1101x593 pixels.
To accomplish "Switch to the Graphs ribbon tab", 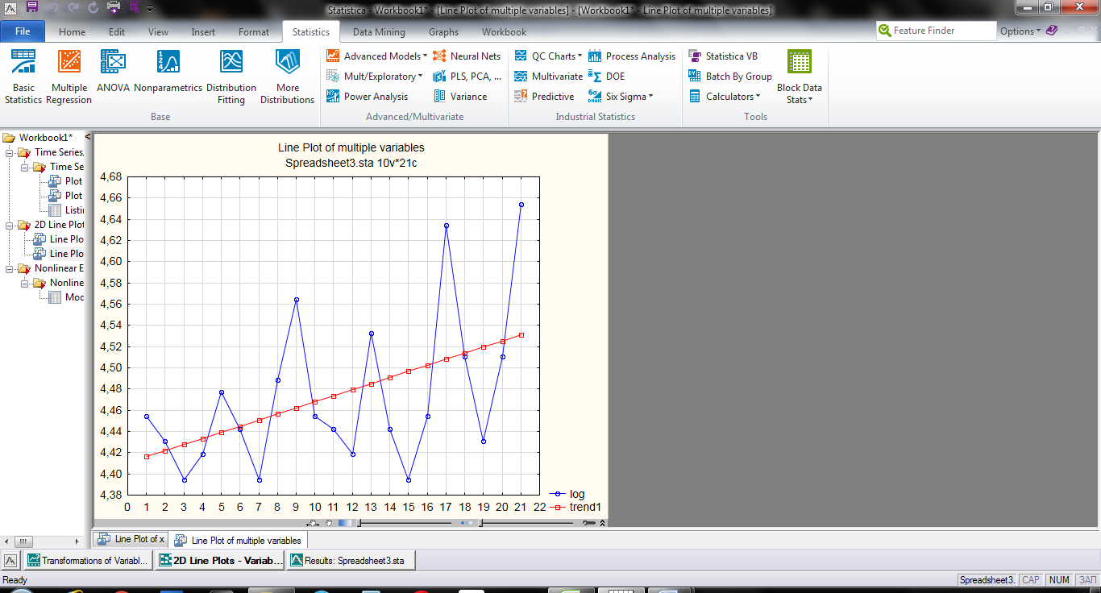I will 443,32.
